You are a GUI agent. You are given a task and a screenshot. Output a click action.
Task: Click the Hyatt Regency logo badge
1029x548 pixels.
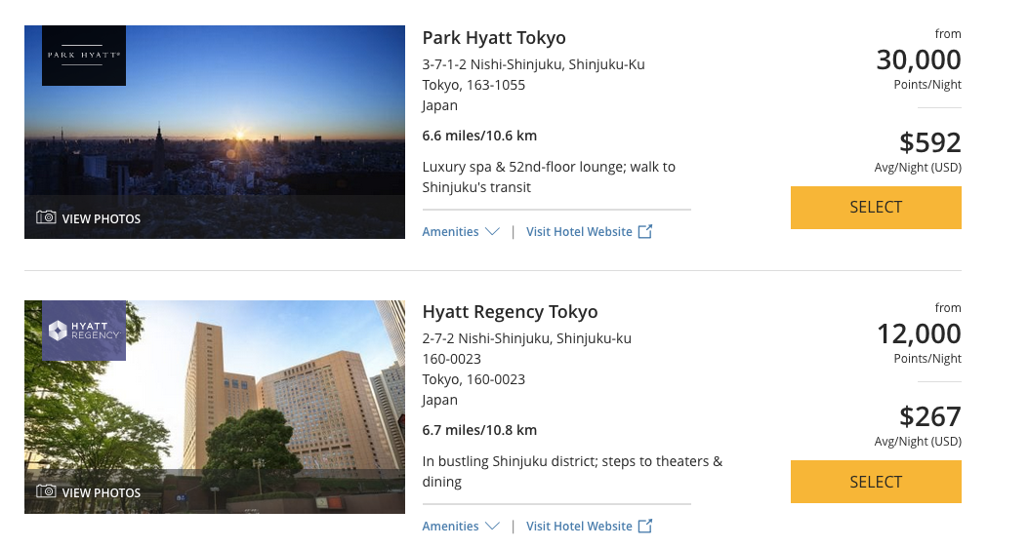click(84, 331)
